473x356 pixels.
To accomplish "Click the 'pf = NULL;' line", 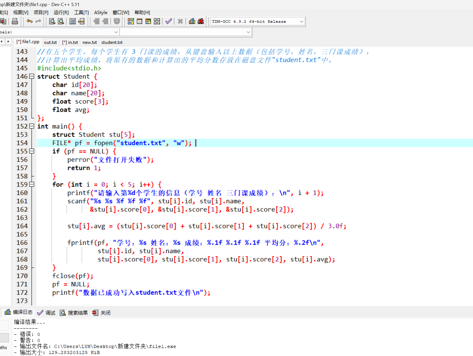I will point(71,284).
